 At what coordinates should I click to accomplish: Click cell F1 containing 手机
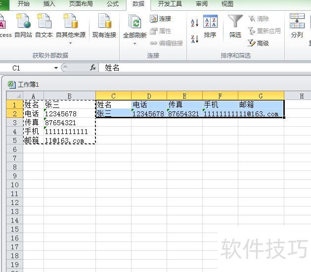[220, 104]
